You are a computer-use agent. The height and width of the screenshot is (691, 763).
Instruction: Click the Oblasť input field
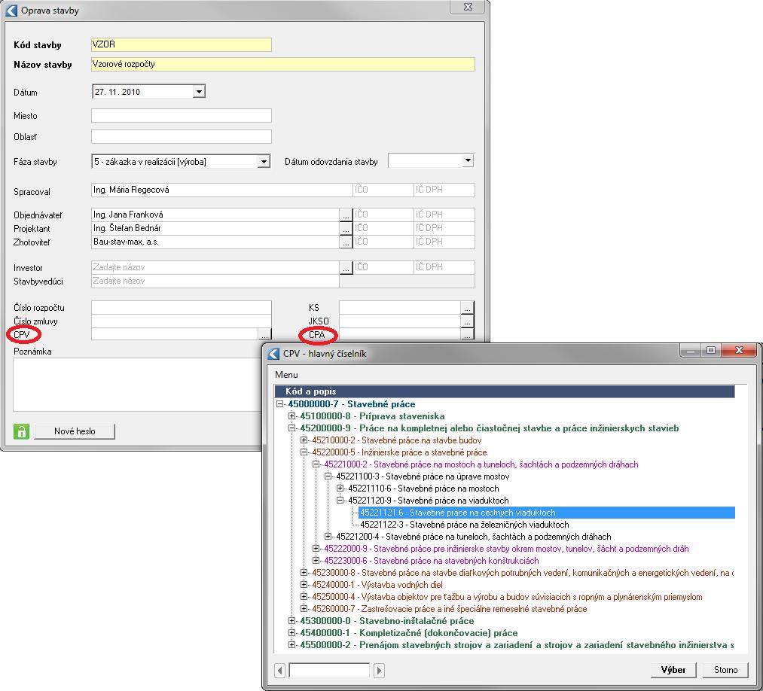pos(181,137)
